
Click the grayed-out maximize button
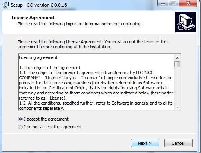pyautogui.click(x=174, y=4)
